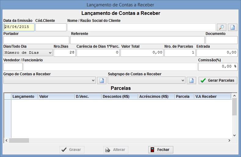Click the Valor Total field
The height and width of the screenshot is (157, 241).
pos(142,53)
